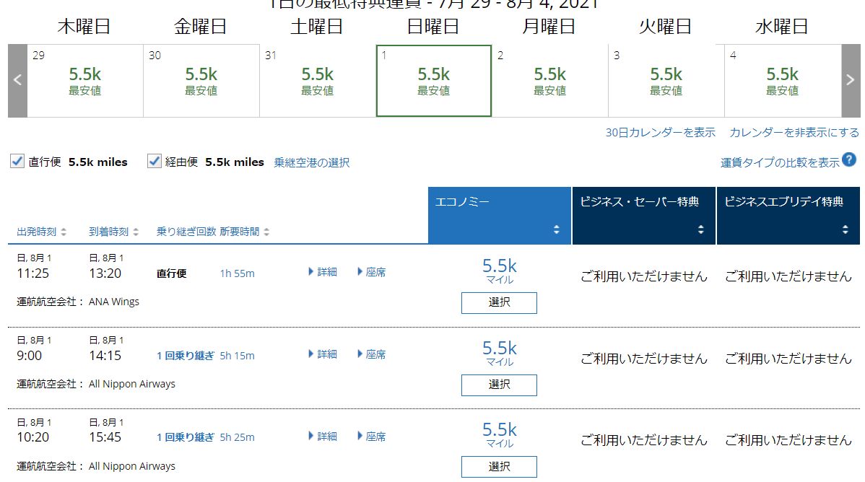This screenshot has height=482, width=865.
Task: Select Sunday 1 fare cell
Action: click(x=434, y=81)
